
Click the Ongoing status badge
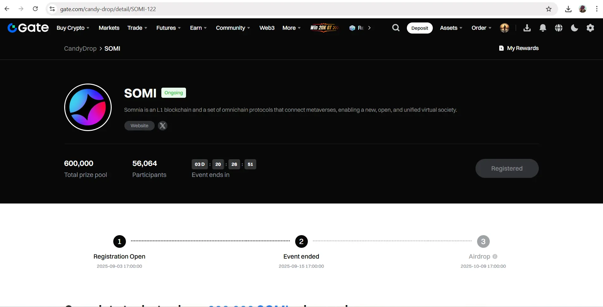(x=174, y=93)
